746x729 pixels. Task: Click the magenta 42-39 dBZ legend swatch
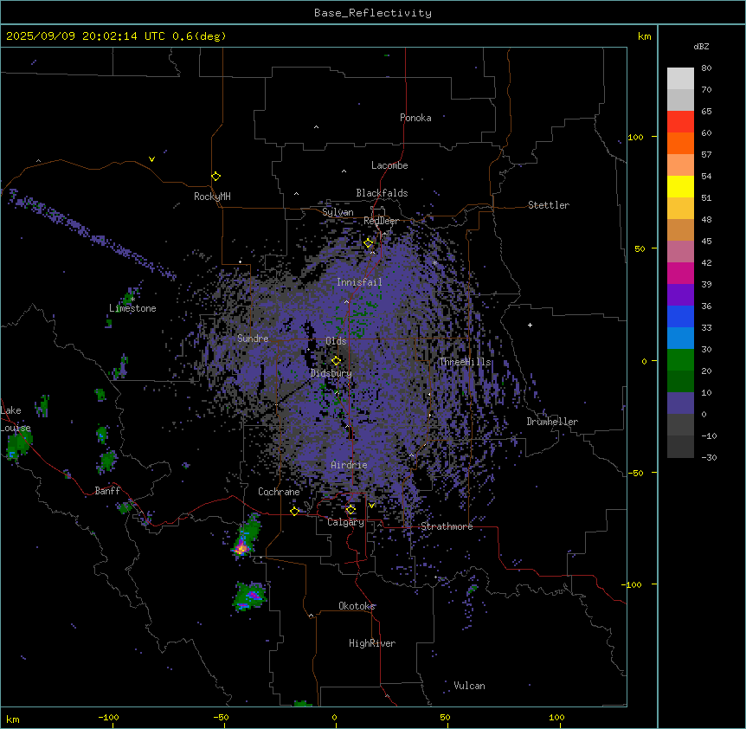pos(680,273)
